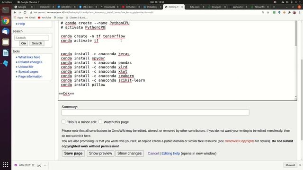Viewport: 303px width, 170px height.
Task: Open the blue kite-shaped dock application
Action: [6, 63]
